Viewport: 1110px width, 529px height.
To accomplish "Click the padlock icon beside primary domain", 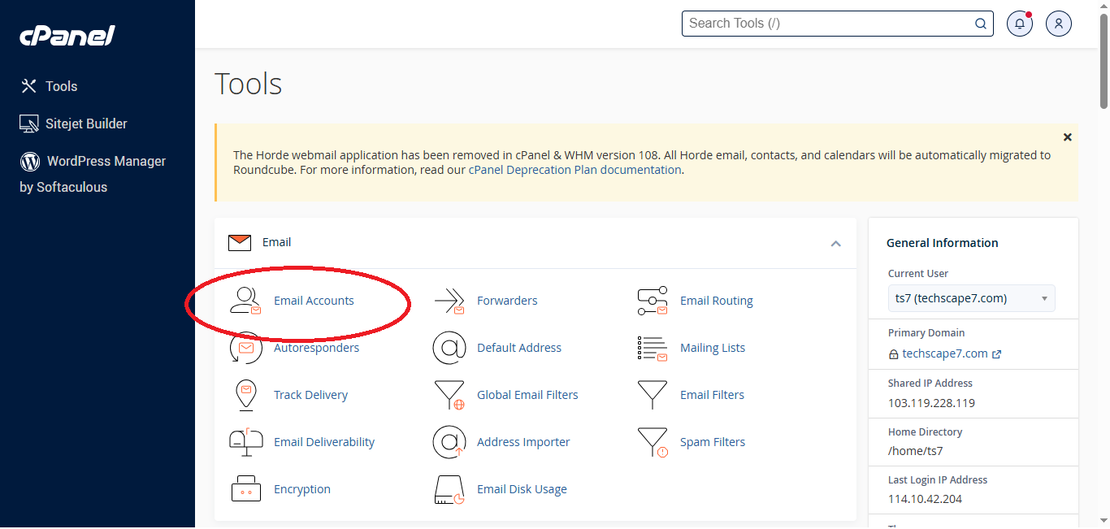I will pyautogui.click(x=893, y=354).
